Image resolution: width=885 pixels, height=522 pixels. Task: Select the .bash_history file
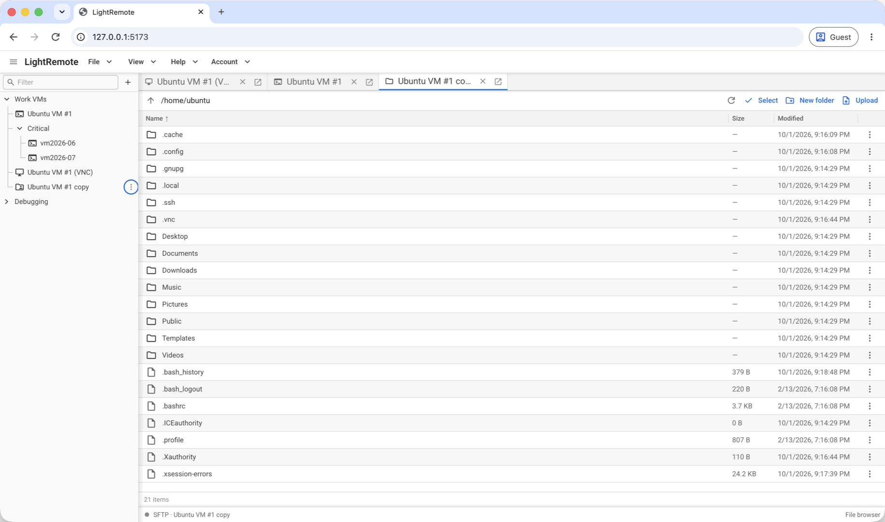(183, 372)
